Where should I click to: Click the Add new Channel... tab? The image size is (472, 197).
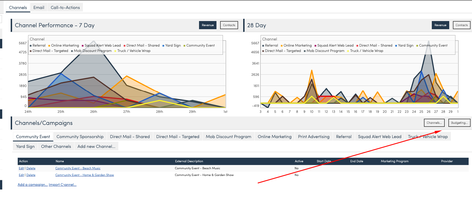pos(96,146)
